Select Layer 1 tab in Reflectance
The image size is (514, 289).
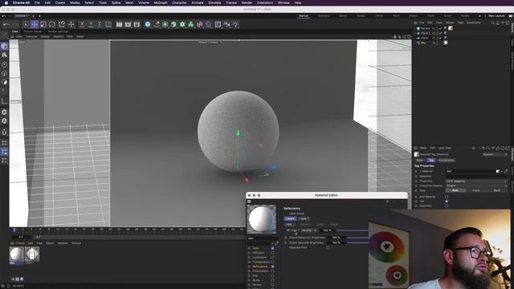pos(304,218)
